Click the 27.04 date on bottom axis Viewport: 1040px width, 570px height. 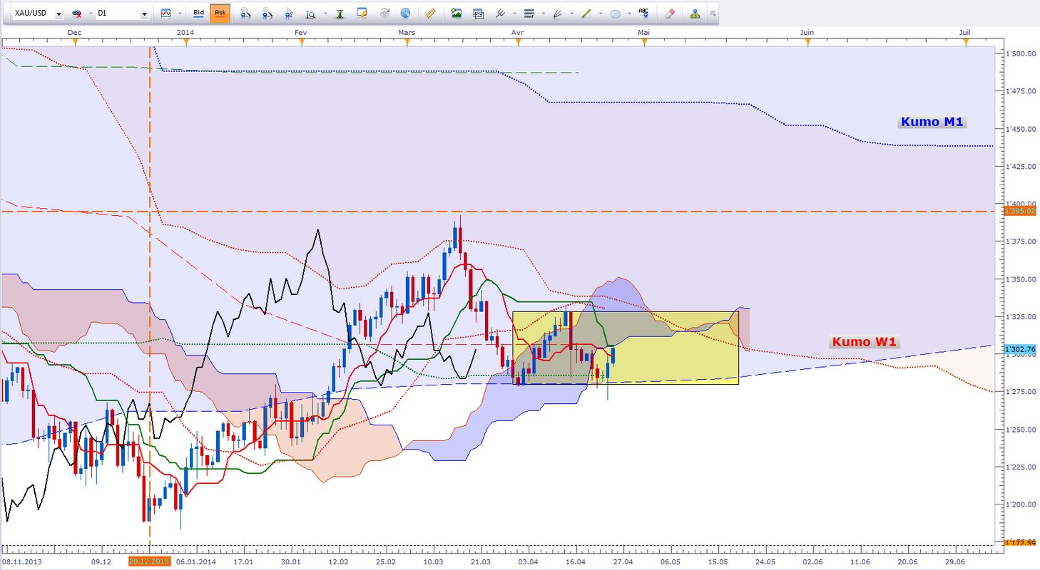click(x=623, y=561)
